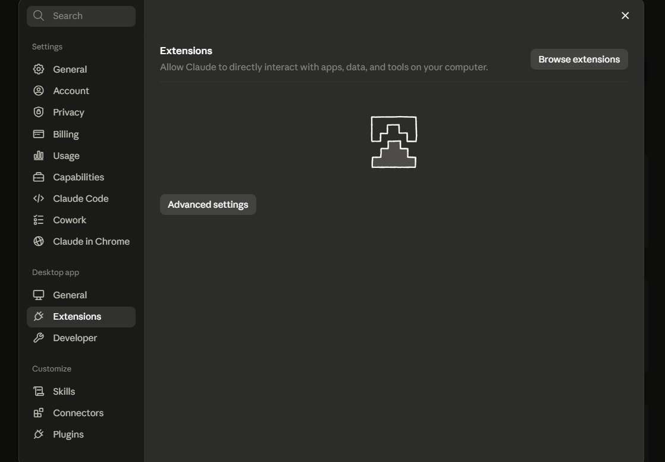Viewport: 665px width, 462px height.
Task: Click the Chrome globe icon for Claude in Chrome
Action: tap(39, 241)
